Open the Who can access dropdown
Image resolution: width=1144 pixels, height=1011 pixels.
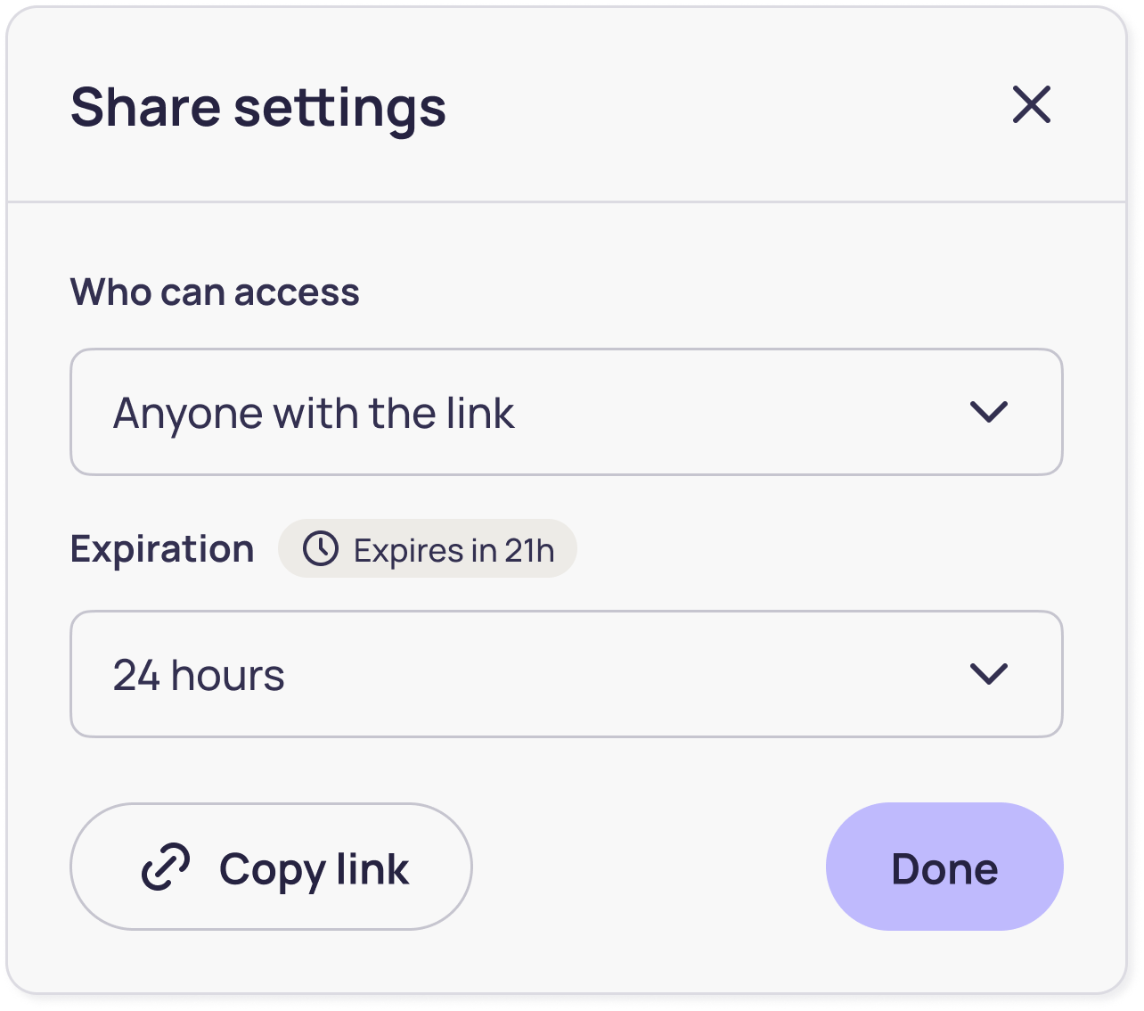click(566, 412)
